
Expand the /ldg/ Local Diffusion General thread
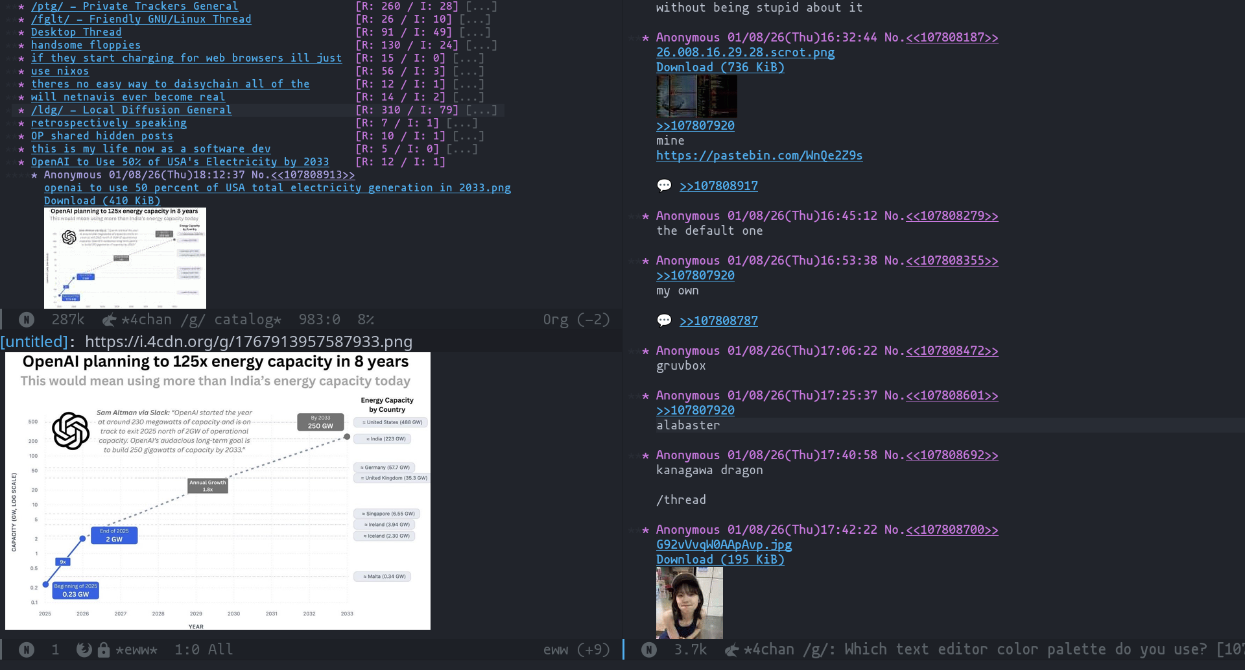pos(481,110)
